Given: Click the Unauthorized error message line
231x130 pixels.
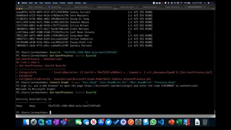Looking at the screenshot, I should point(39,59).
